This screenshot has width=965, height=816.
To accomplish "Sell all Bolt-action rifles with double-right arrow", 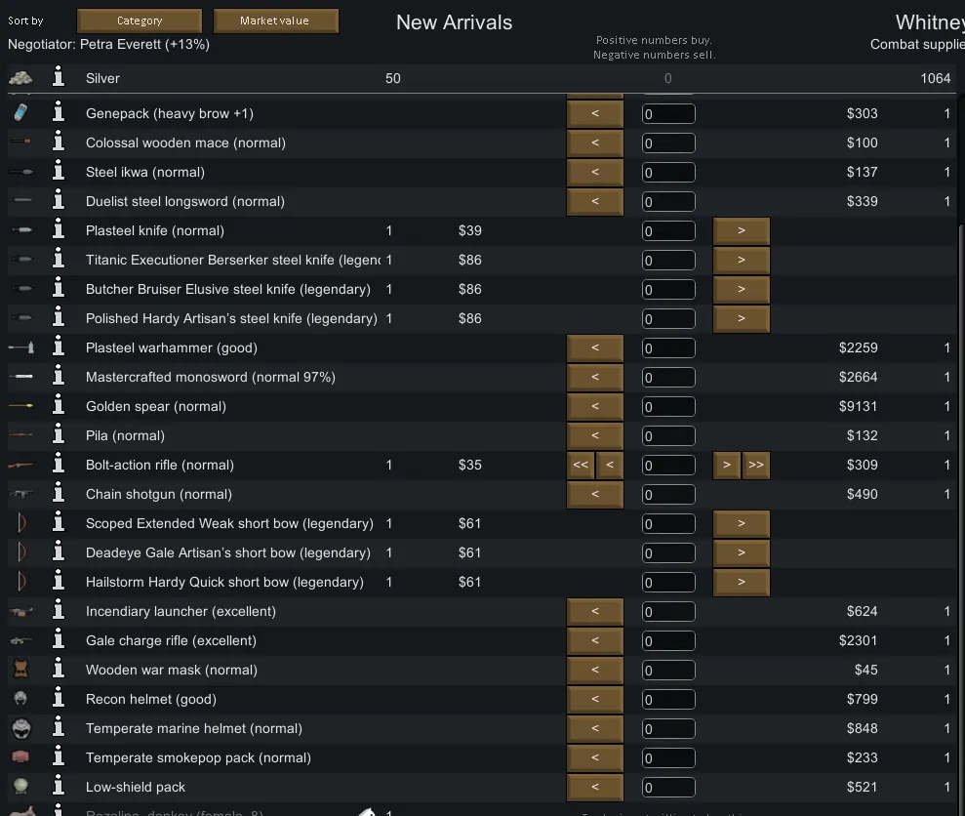I will tap(755, 465).
